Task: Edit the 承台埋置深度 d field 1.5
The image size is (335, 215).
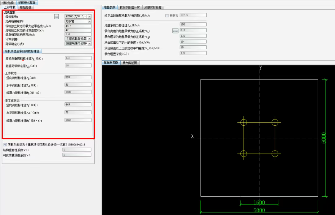Action: pos(193,53)
